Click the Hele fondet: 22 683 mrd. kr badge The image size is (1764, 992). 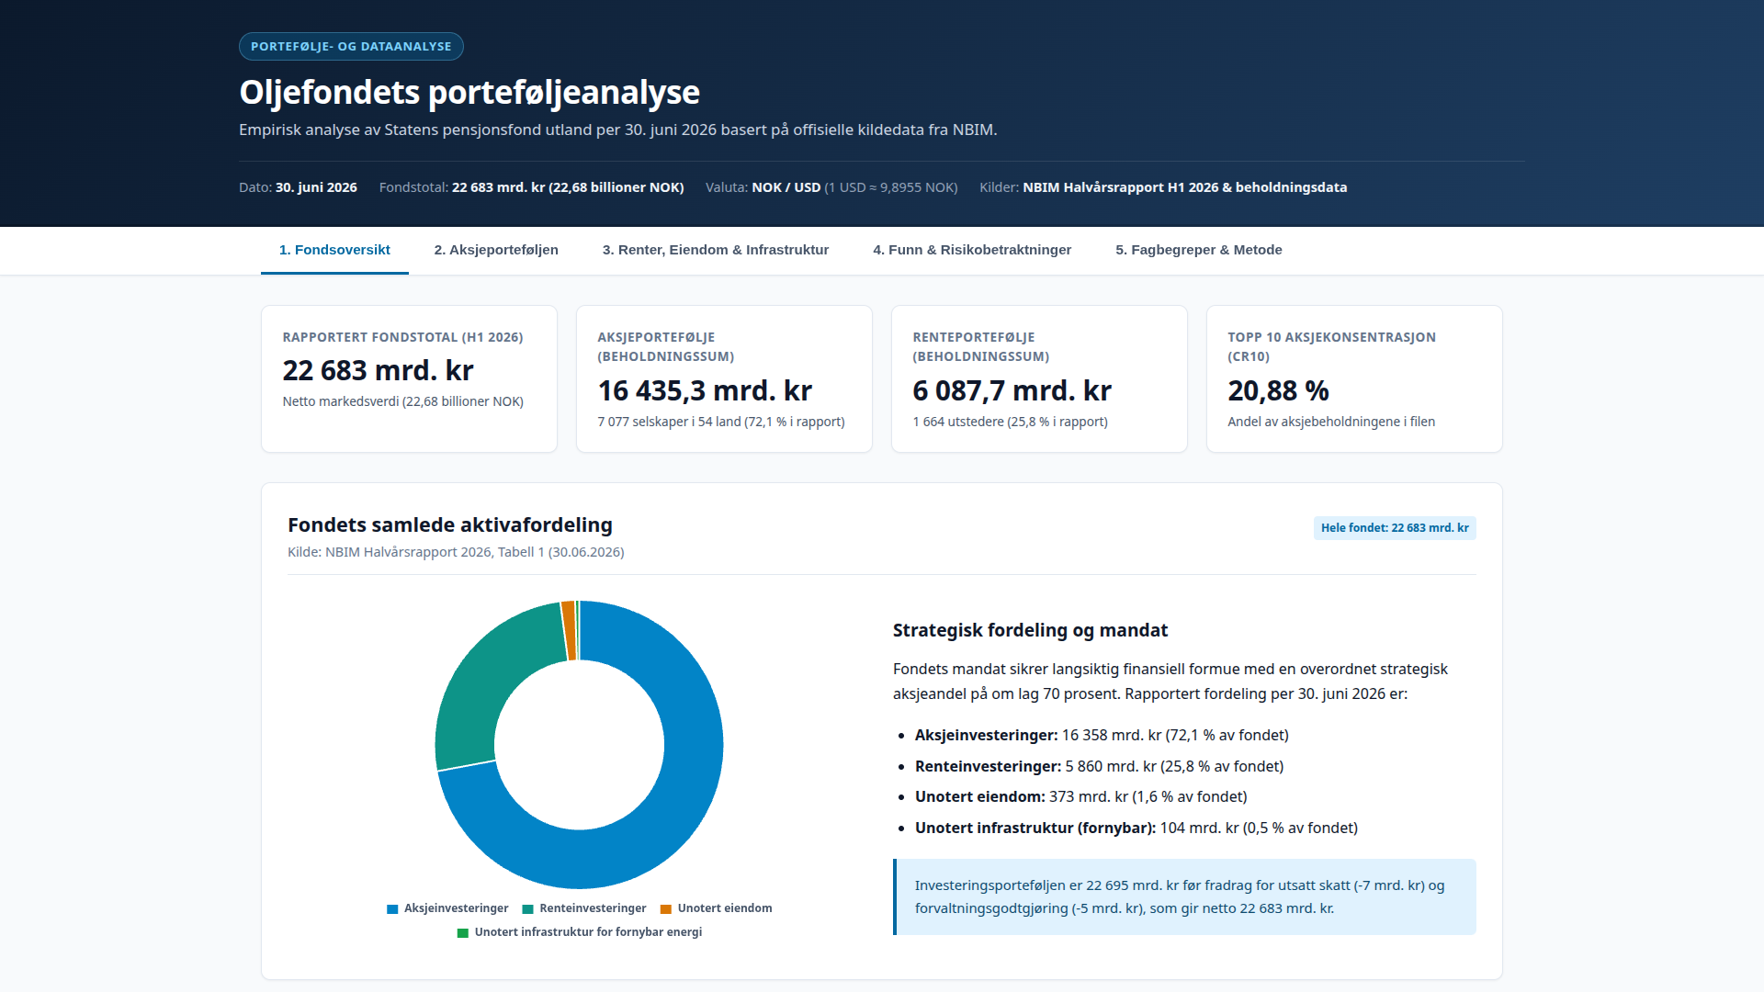click(x=1395, y=528)
